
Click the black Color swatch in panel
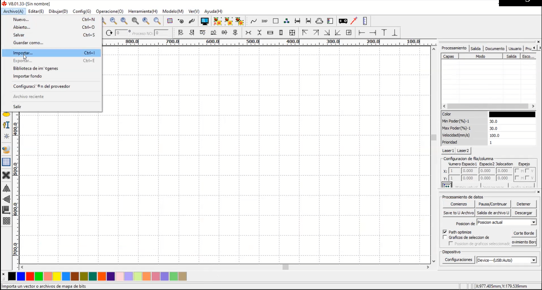point(512,114)
